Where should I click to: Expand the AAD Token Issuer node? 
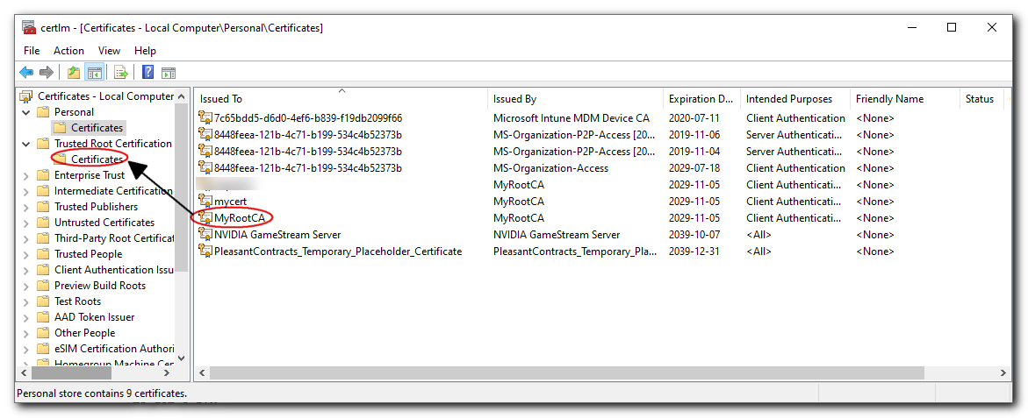point(26,317)
